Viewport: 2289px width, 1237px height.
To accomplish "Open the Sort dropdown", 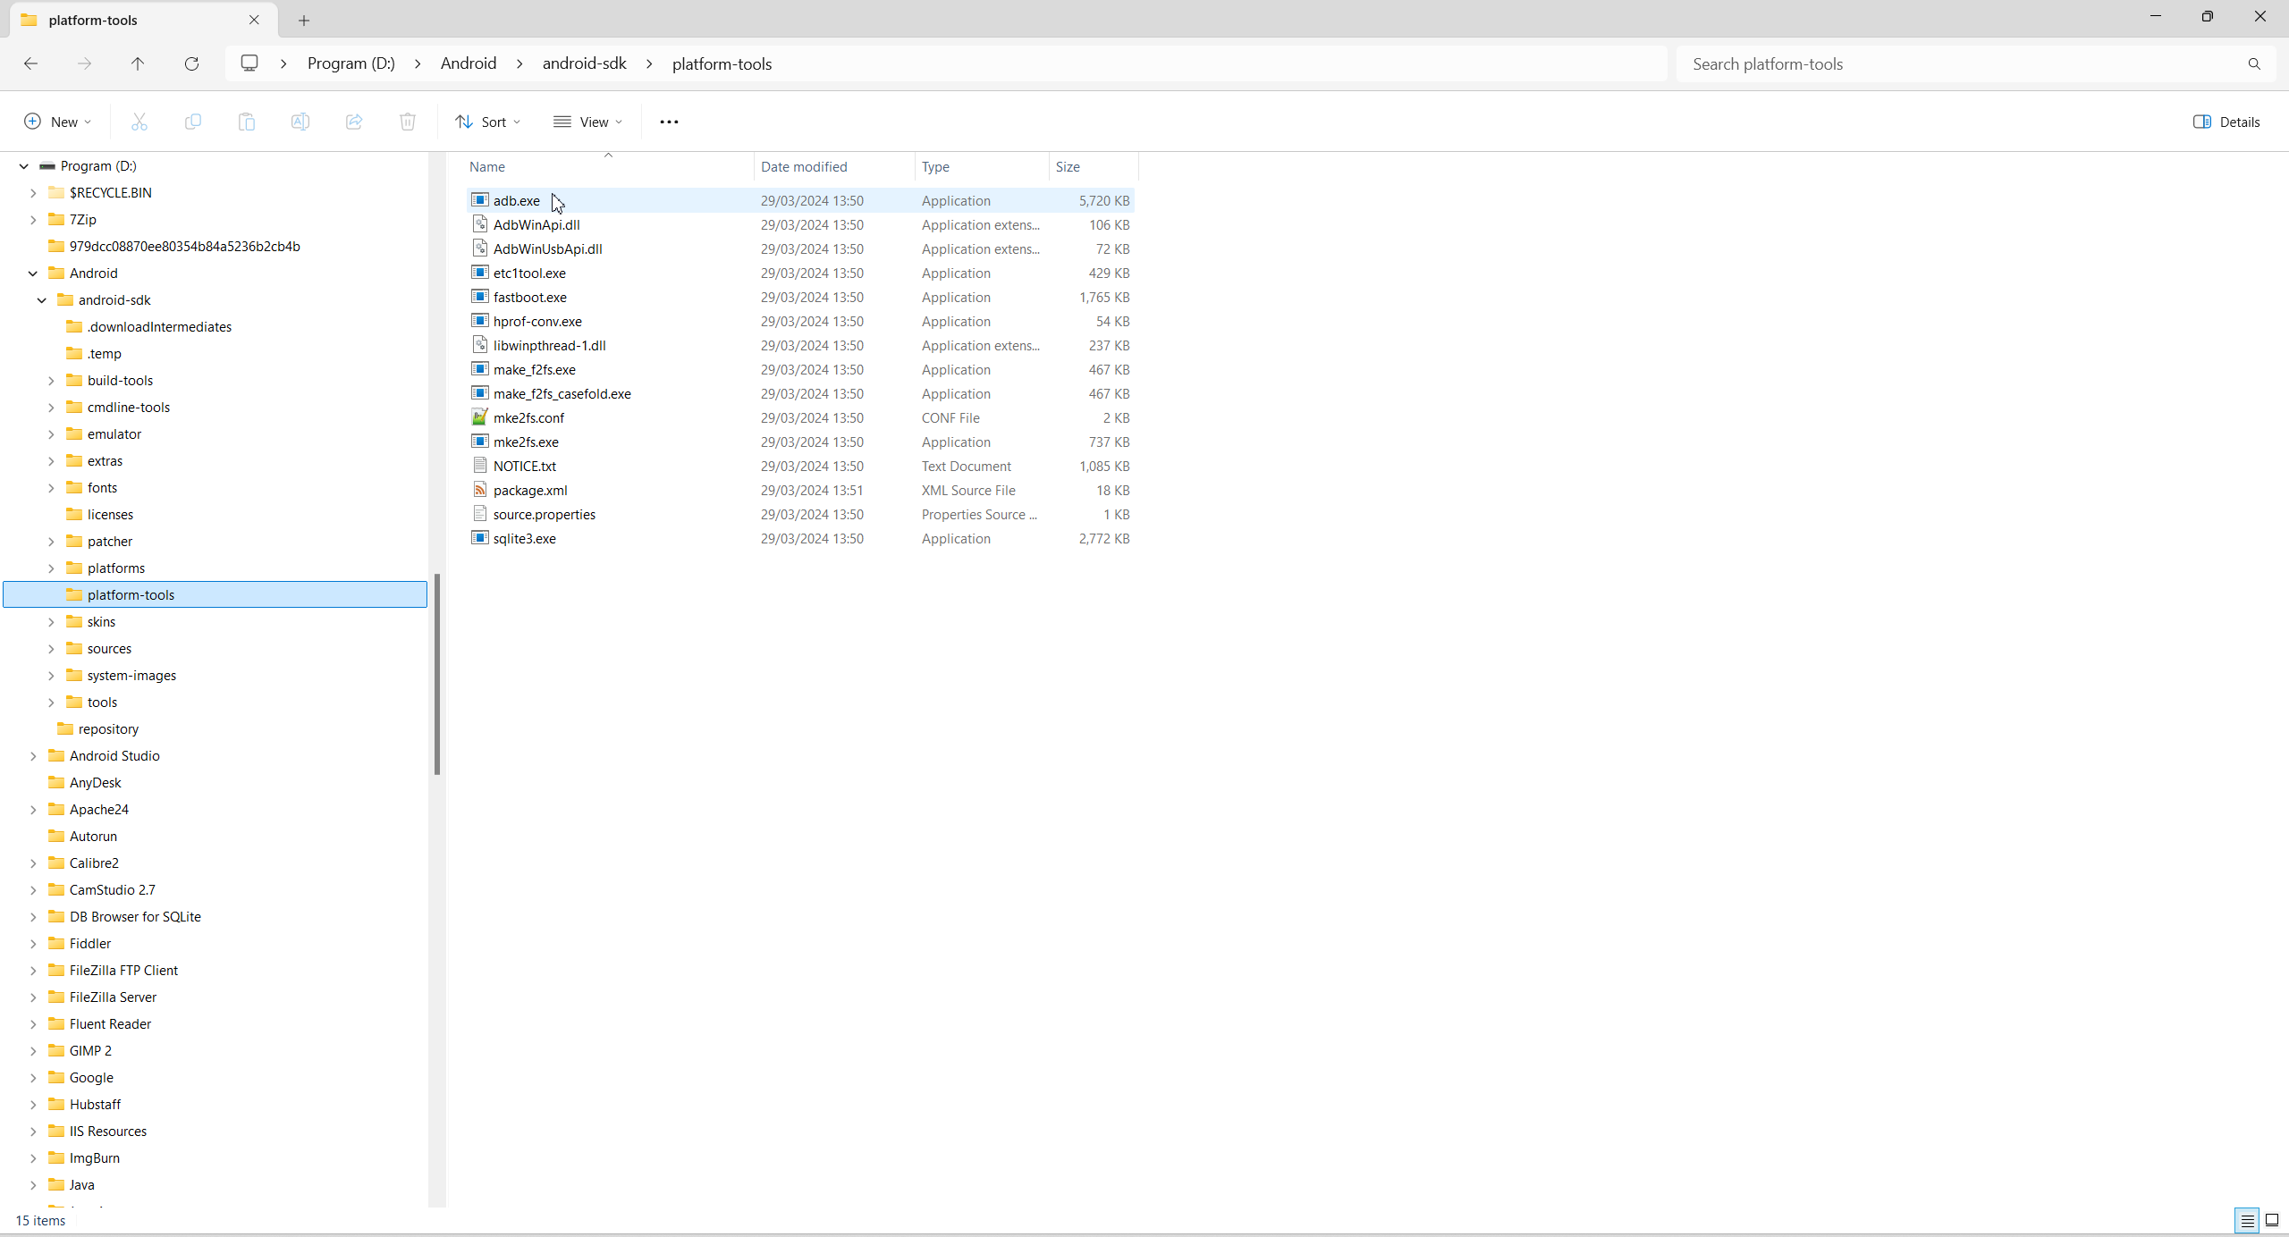I will click(487, 122).
